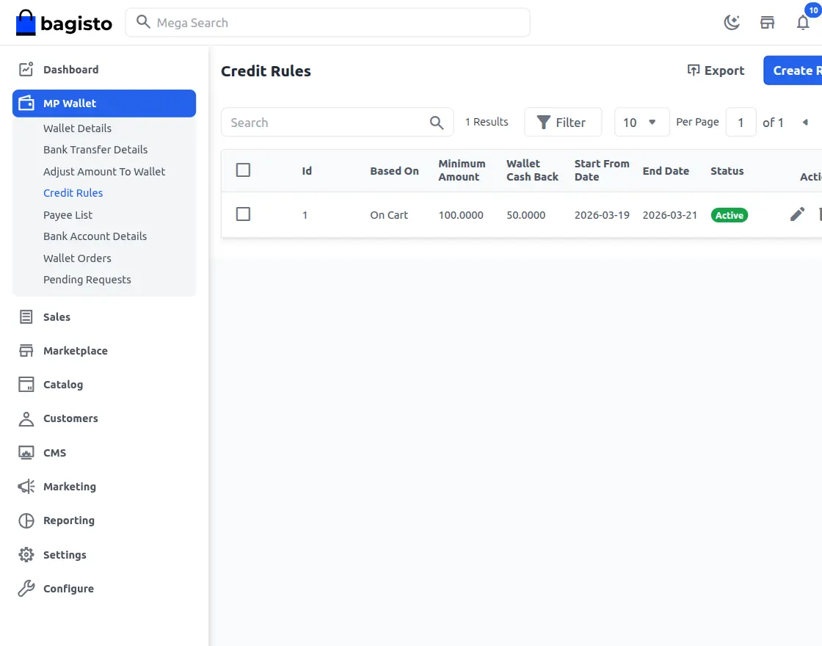Edit credit rule 1 with the pencil icon
The width and height of the screenshot is (822, 646).
[x=797, y=214]
